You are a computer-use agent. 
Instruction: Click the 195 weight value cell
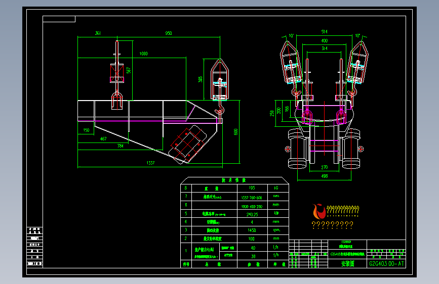click(x=252, y=188)
